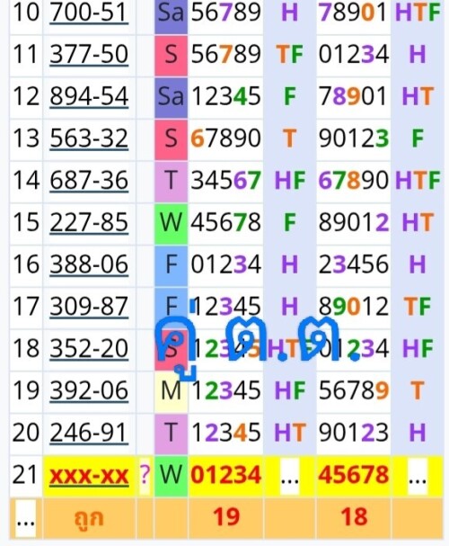Open the 227-85 draw link
Viewport: 449px width, 546px height.
(x=89, y=222)
